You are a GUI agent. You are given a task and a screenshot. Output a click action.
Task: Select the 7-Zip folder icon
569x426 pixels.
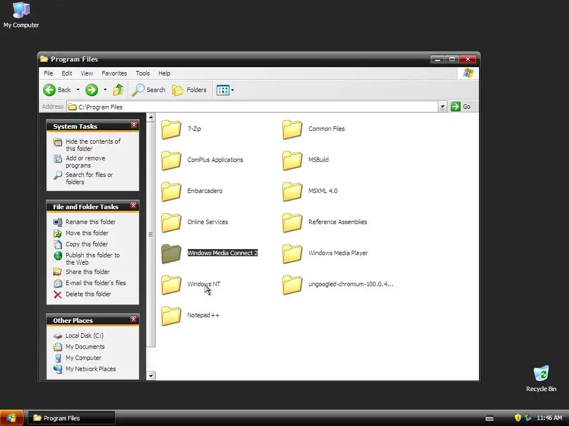click(x=171, y=129)
